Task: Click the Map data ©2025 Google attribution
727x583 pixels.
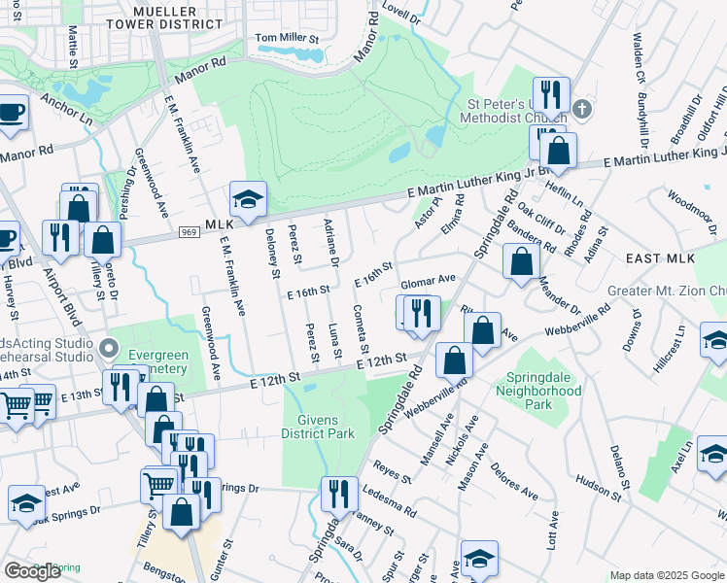Action: (667, 575)
